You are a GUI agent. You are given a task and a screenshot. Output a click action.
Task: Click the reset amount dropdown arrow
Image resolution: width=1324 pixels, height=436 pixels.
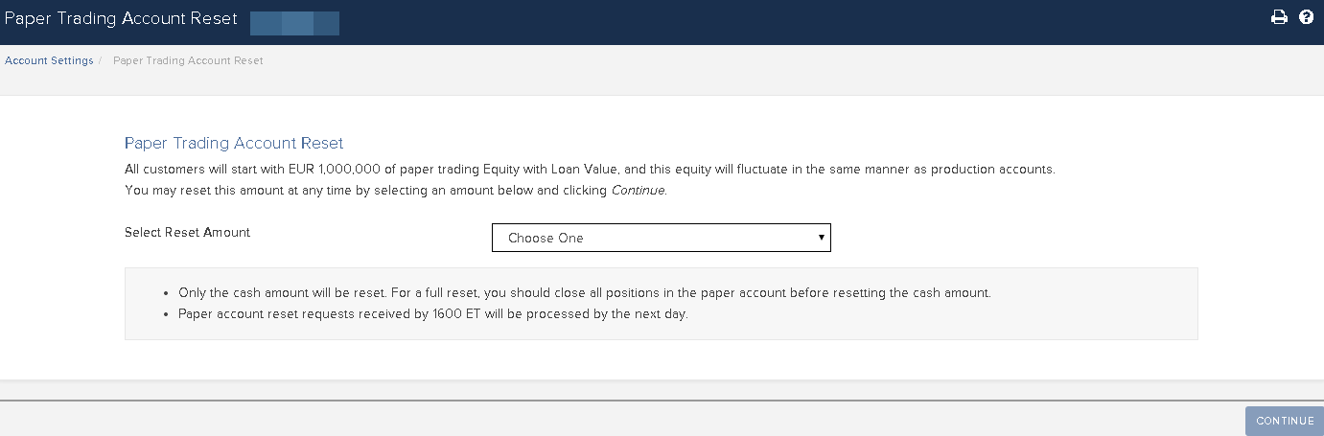(822, 237)
